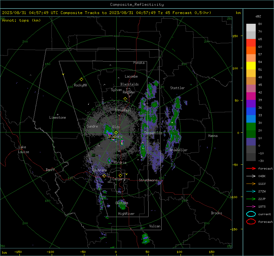Click the Strathmore city label
274x256 pixels.
coord(148,180)
